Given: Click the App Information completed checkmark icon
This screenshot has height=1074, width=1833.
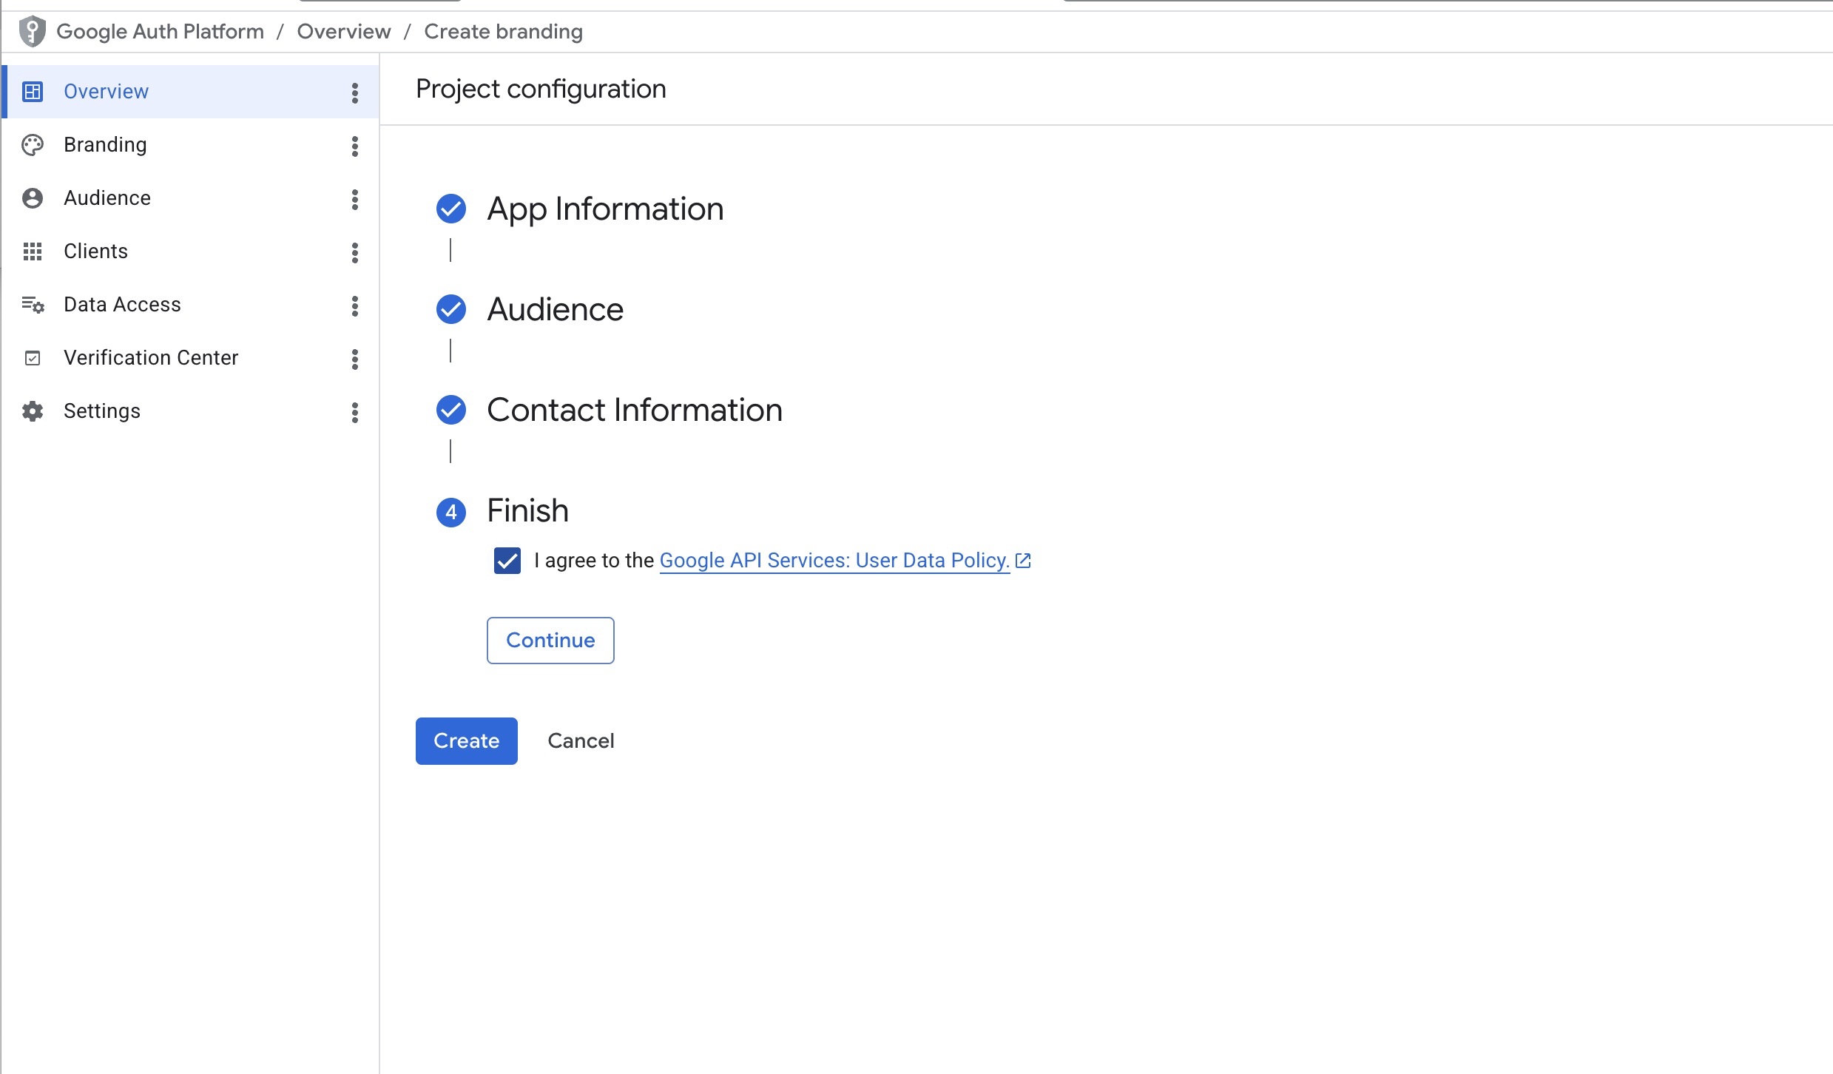Looking at the screenshot, I should (451, 209).
